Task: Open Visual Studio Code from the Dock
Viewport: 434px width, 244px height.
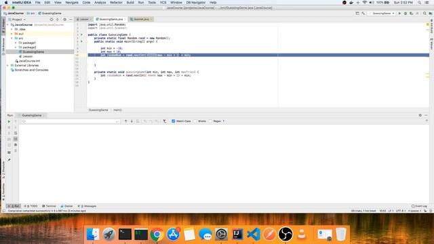Action: pyautogui.click(x=253, y=235)
